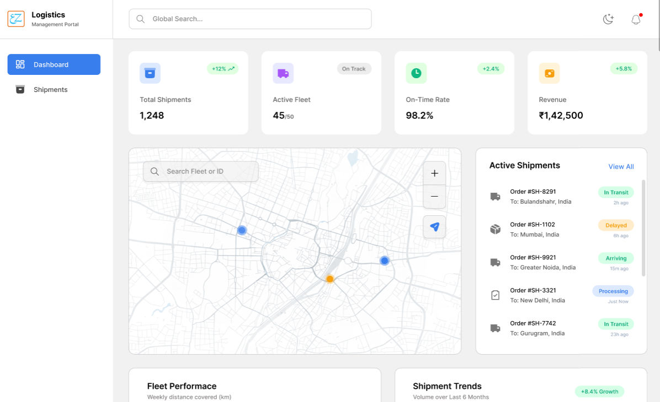The image size is (660, 402).
Task: Click the 45/50 active fleet value
Action: tap(283, 116)
